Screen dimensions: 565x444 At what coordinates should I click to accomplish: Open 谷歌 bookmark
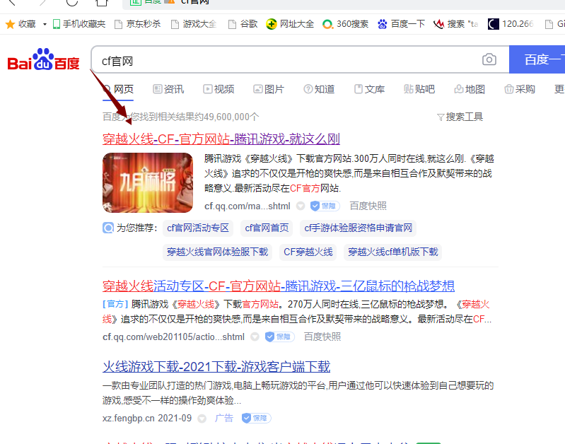[x=243, y=24]
